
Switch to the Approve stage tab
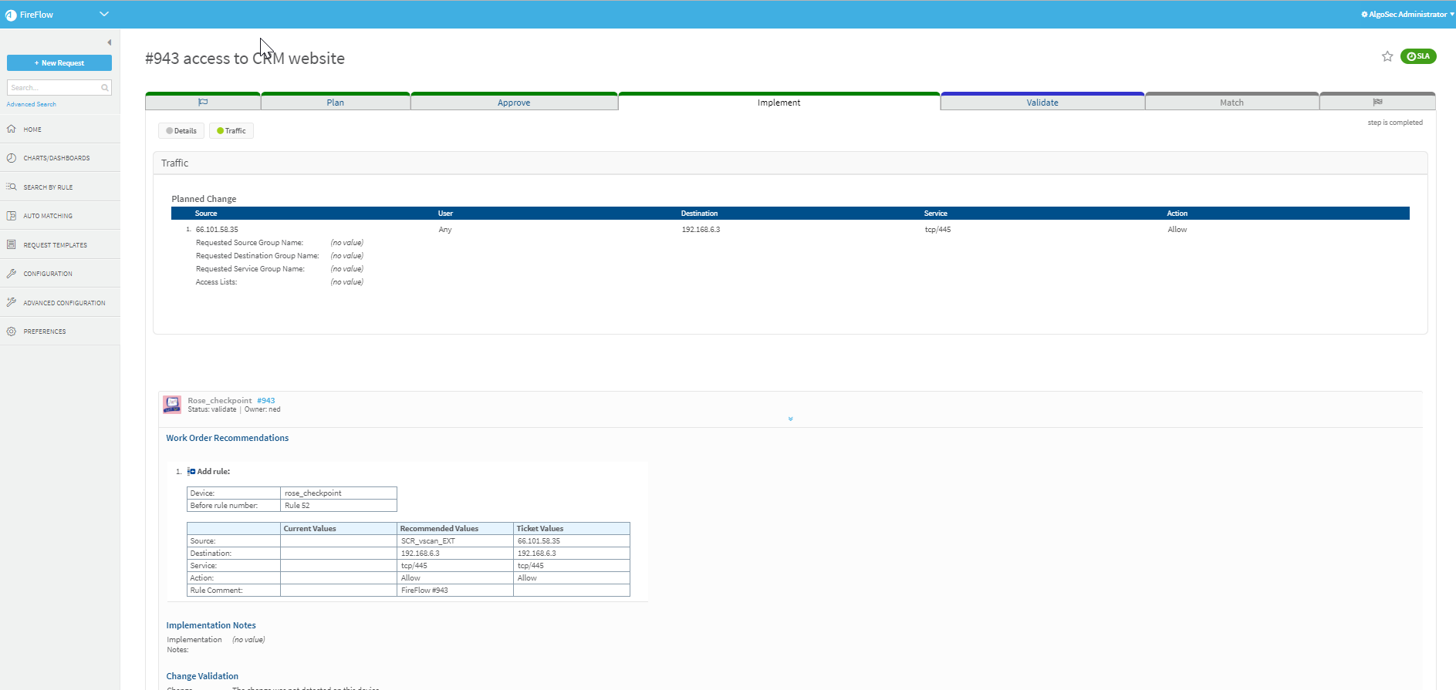[x=514, y=103]
